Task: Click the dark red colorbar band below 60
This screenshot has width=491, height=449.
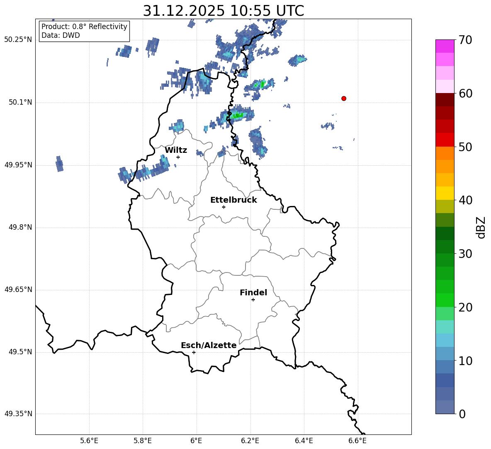Action: pyautogui.click(x=445, y=100)
